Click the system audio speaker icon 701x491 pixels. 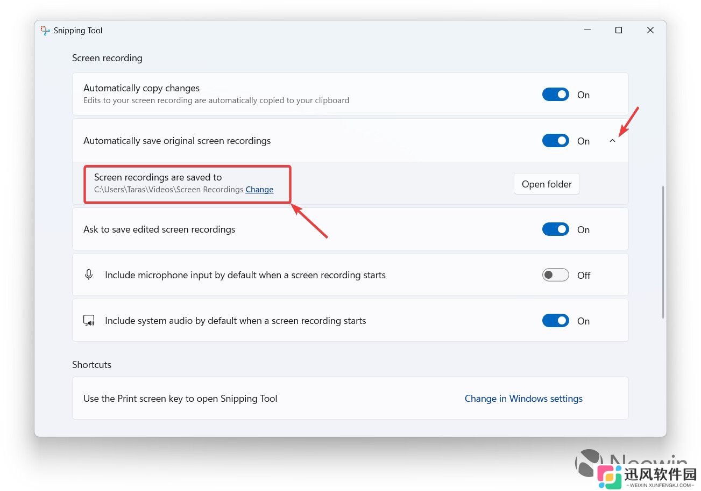coord(89,321)
